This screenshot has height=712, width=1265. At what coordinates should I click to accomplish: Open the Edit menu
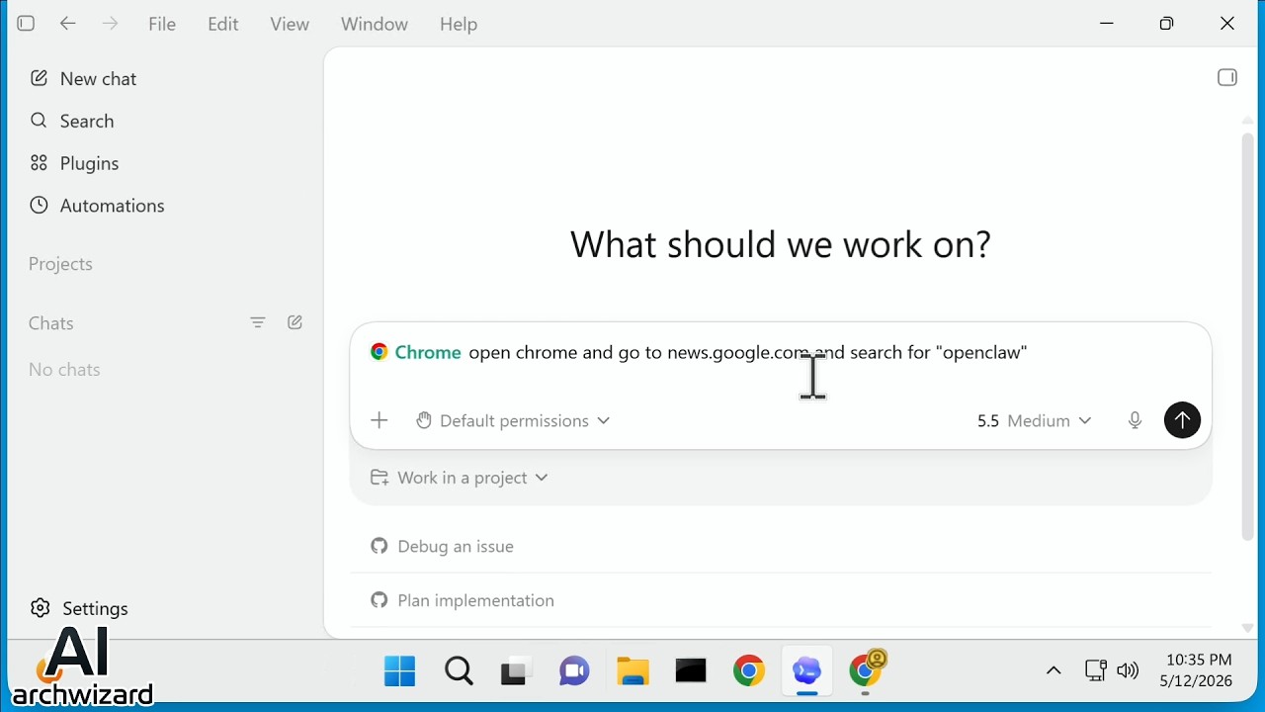point(223,25)
